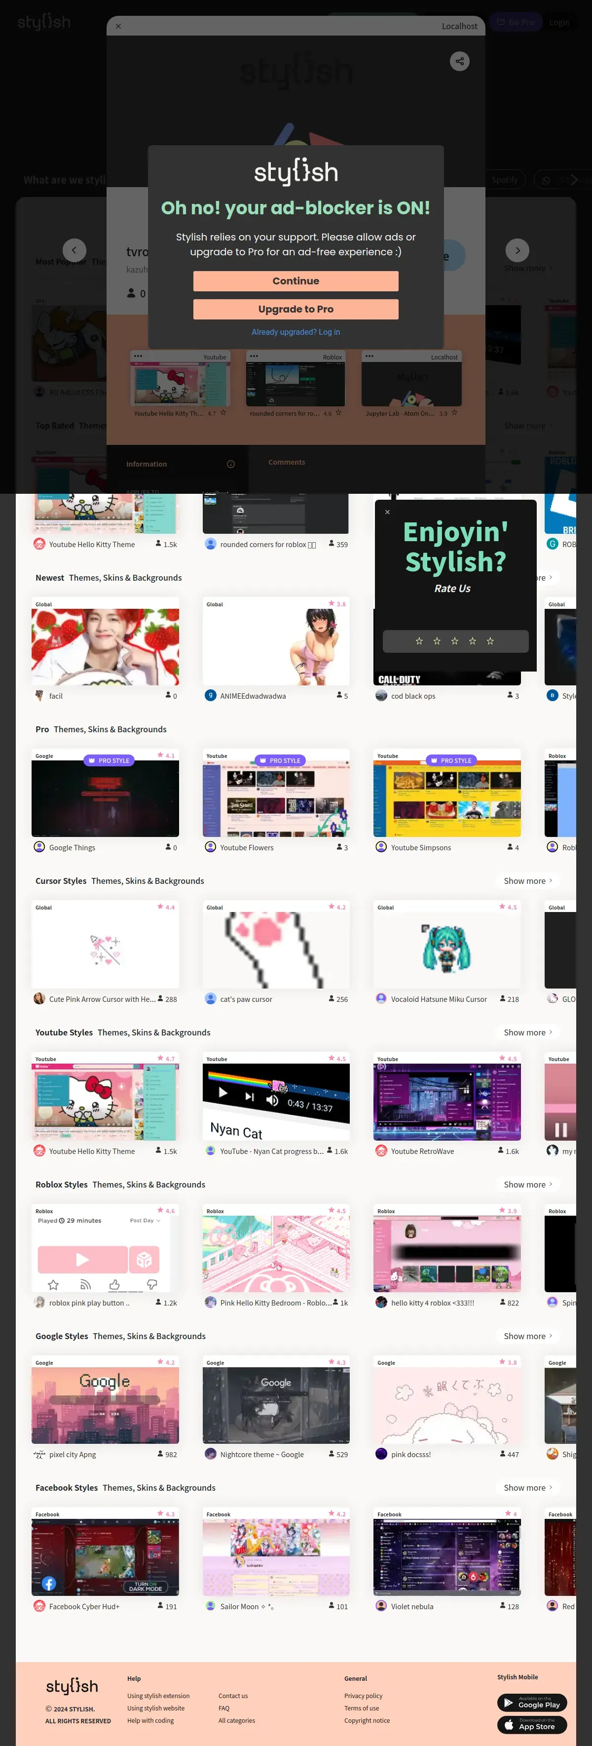This screenshot has height=1746, width=592.
Task: Open the Facebook Cyber Hud+ thumbnail
Action: tap(105, 1557)
